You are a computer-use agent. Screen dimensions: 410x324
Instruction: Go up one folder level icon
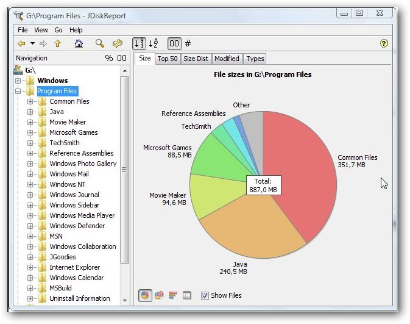57,43
